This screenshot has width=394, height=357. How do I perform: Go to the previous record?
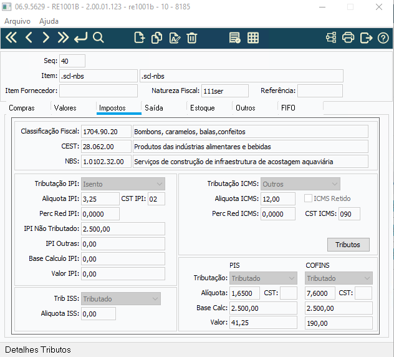29,37
